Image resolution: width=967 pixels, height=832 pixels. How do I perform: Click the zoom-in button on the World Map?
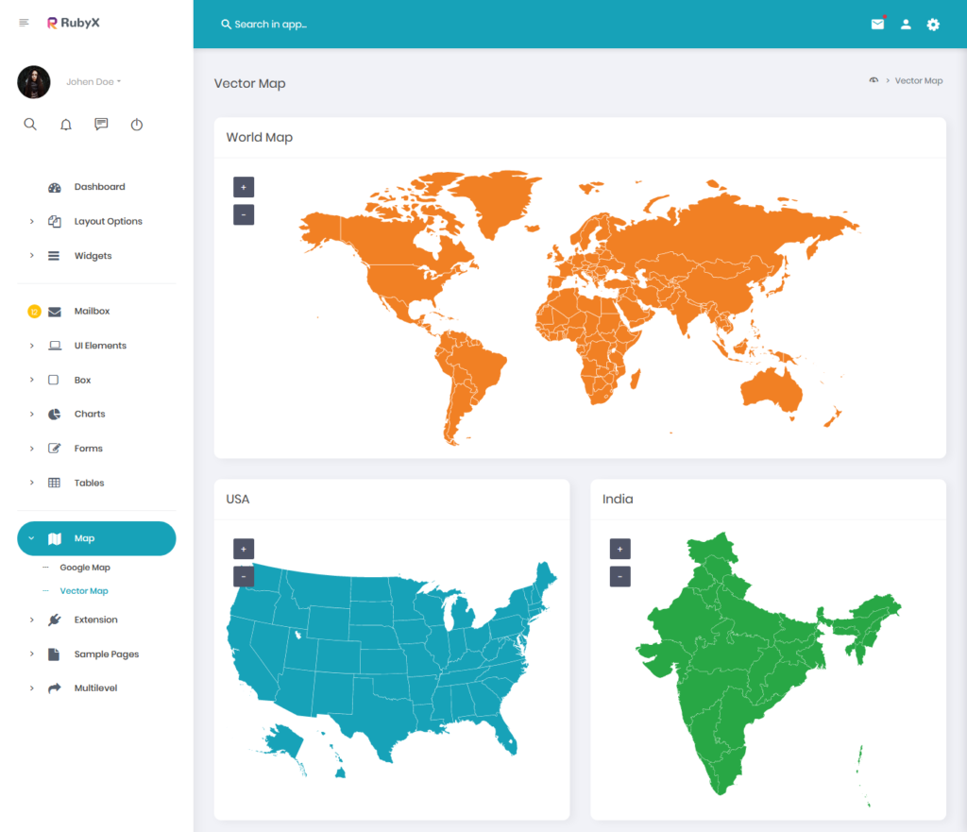tap(243, 186)
